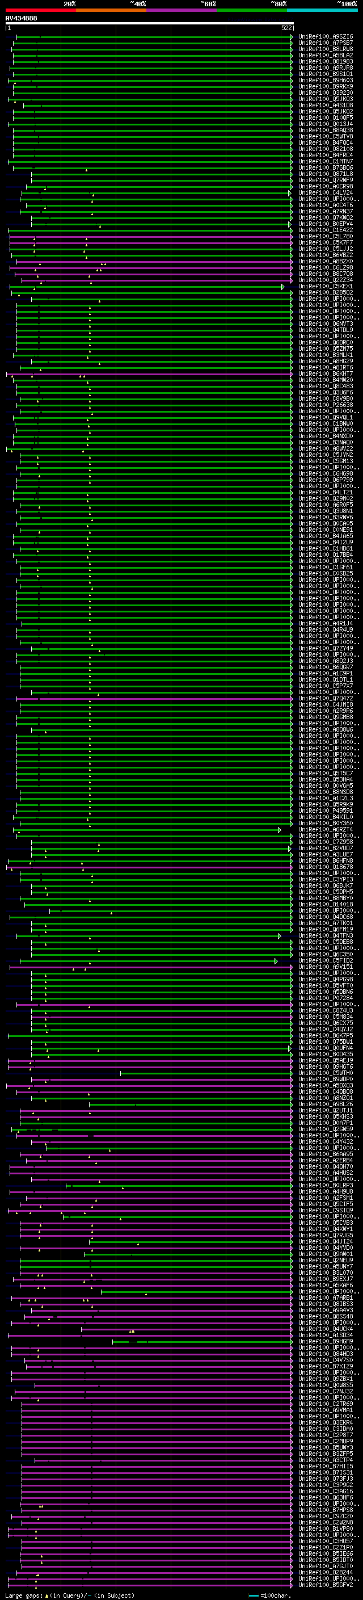Click the UniRef100_B4JA65 label
Viewport: 363px width, 1600px height.
point(325,536)
